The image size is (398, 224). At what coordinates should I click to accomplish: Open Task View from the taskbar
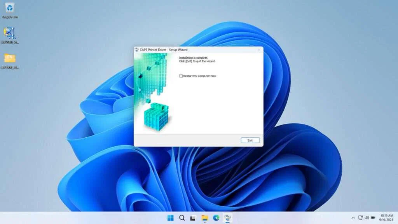192,219
